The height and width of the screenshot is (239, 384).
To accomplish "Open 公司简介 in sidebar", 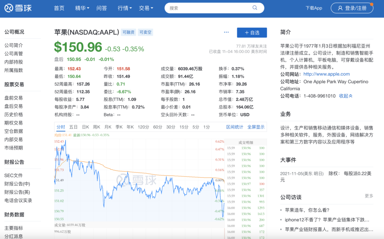I will pyautogui.click(x=13, y=45).
